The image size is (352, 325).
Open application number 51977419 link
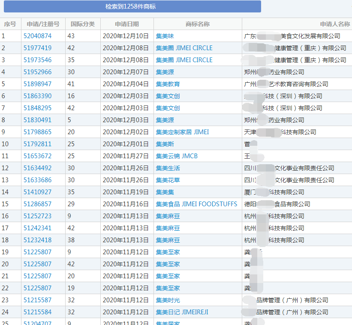pos(37,48)
